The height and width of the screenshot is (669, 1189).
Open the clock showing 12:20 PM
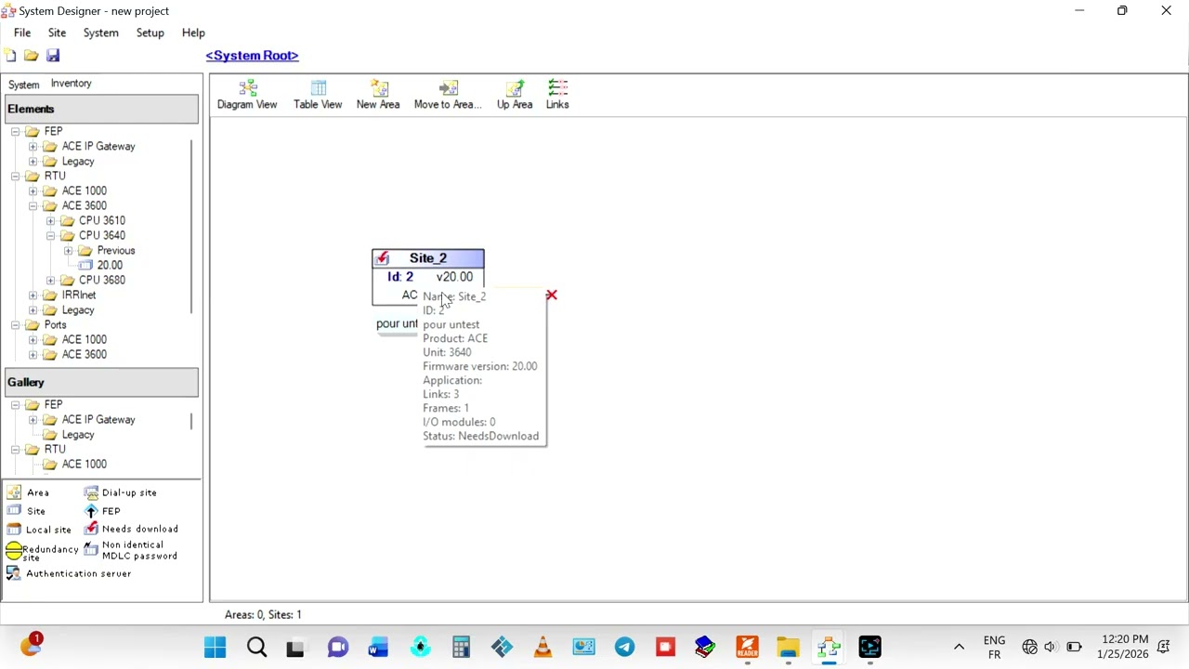pos(1124,647)
